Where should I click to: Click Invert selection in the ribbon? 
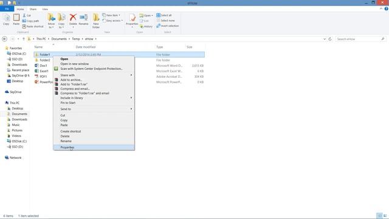click(x=168, y=26)
